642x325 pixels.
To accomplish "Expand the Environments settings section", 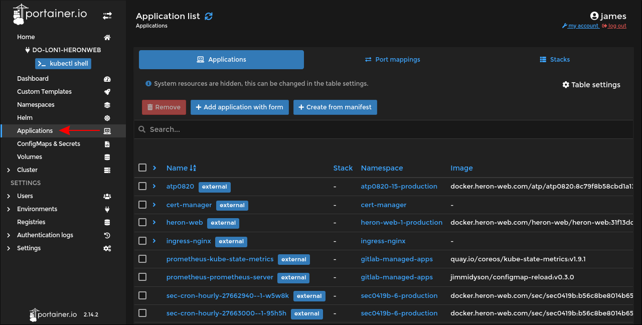I will click(x=9, y=209).
